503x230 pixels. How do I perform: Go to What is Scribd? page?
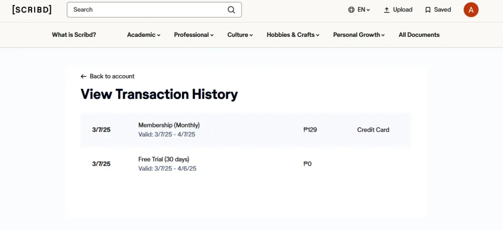pos(74,35)
